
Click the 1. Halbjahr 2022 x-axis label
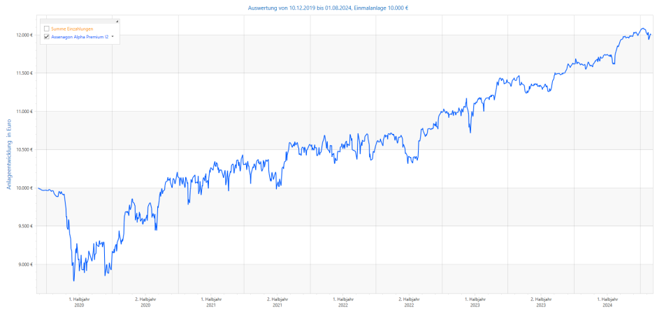click(343, 302)
